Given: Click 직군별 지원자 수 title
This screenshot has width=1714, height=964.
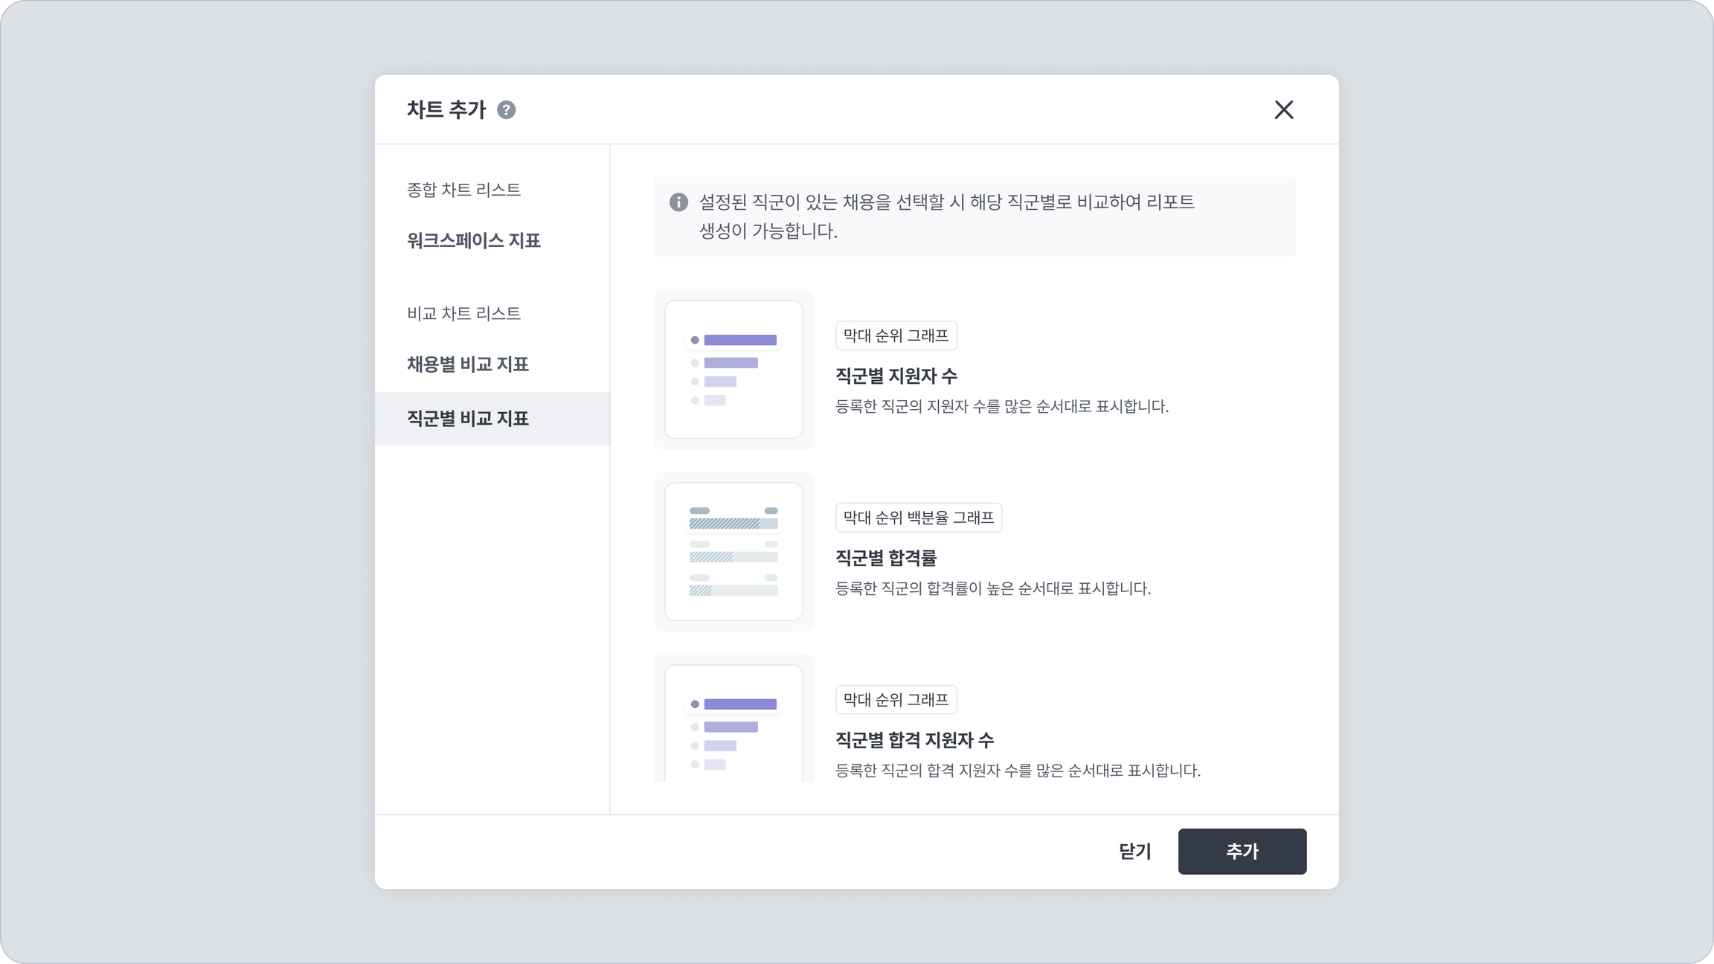Looking at the screenshot, I should (896, 376).
